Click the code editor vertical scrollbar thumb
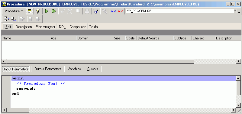This screenshot has height=114, width=242. coord(238,88)
